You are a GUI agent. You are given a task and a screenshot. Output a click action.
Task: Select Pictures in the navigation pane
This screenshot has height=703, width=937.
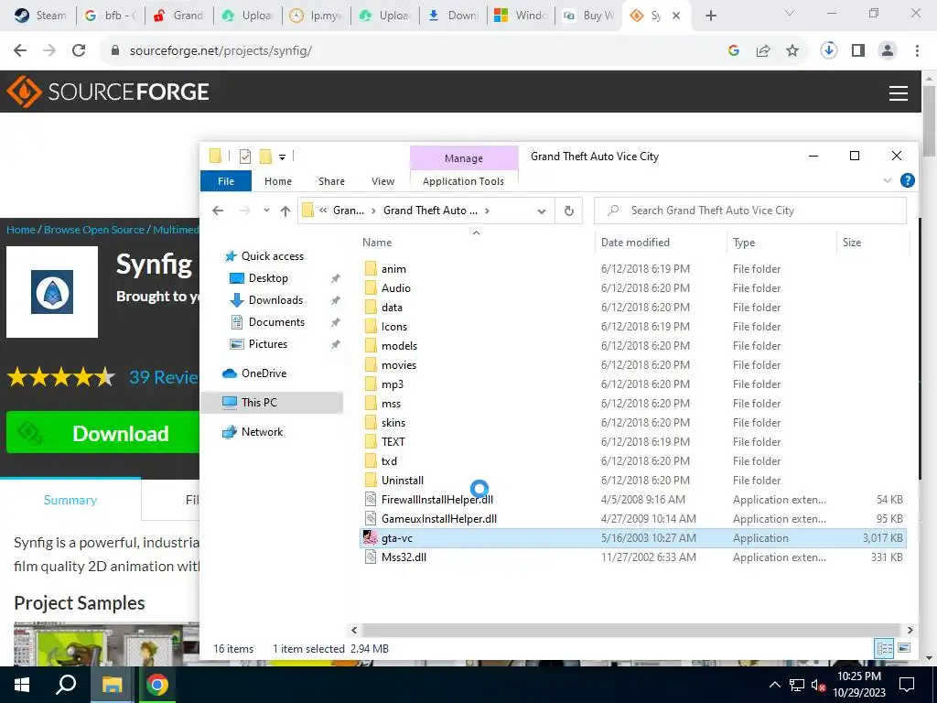(x=268, y=344)
